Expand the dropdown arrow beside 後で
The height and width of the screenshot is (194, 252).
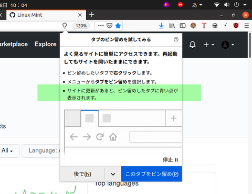tap(113, 174)
